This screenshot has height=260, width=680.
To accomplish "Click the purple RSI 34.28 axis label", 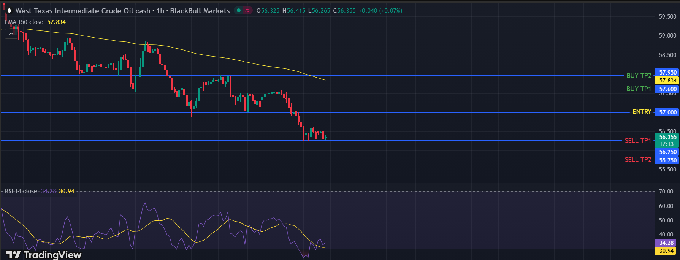I will (666, 243).
